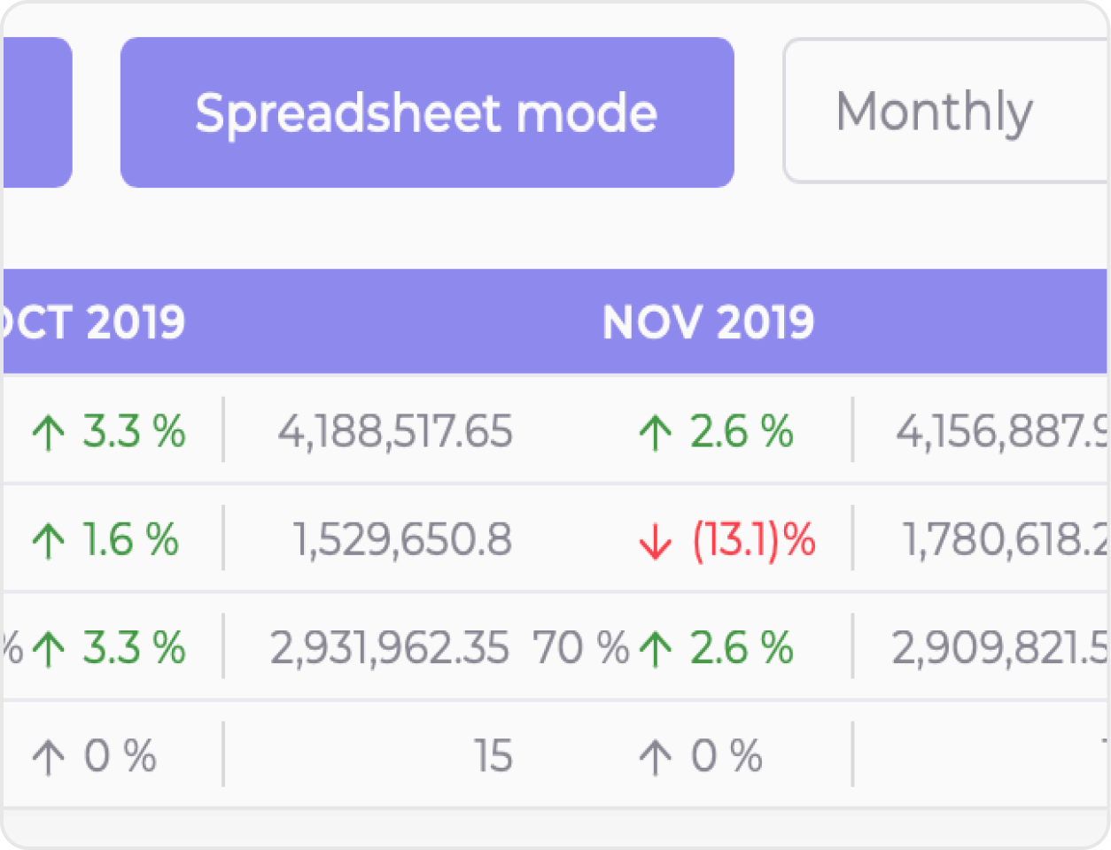Image resolution: width=1111 pixels, height=850 pixels.
Task: Click green up arrow beside NOV 2.6 % first row
Action: pos(655,433)
